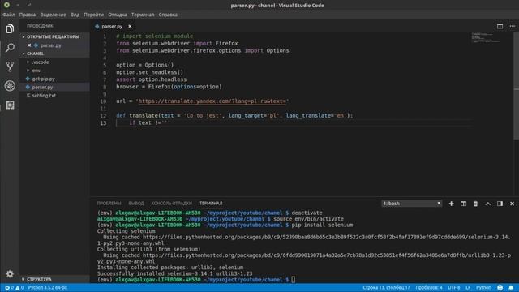Open the Extensions view
Image resolution: width=519 pixels, height=292 pixels.
click(10, 105)
